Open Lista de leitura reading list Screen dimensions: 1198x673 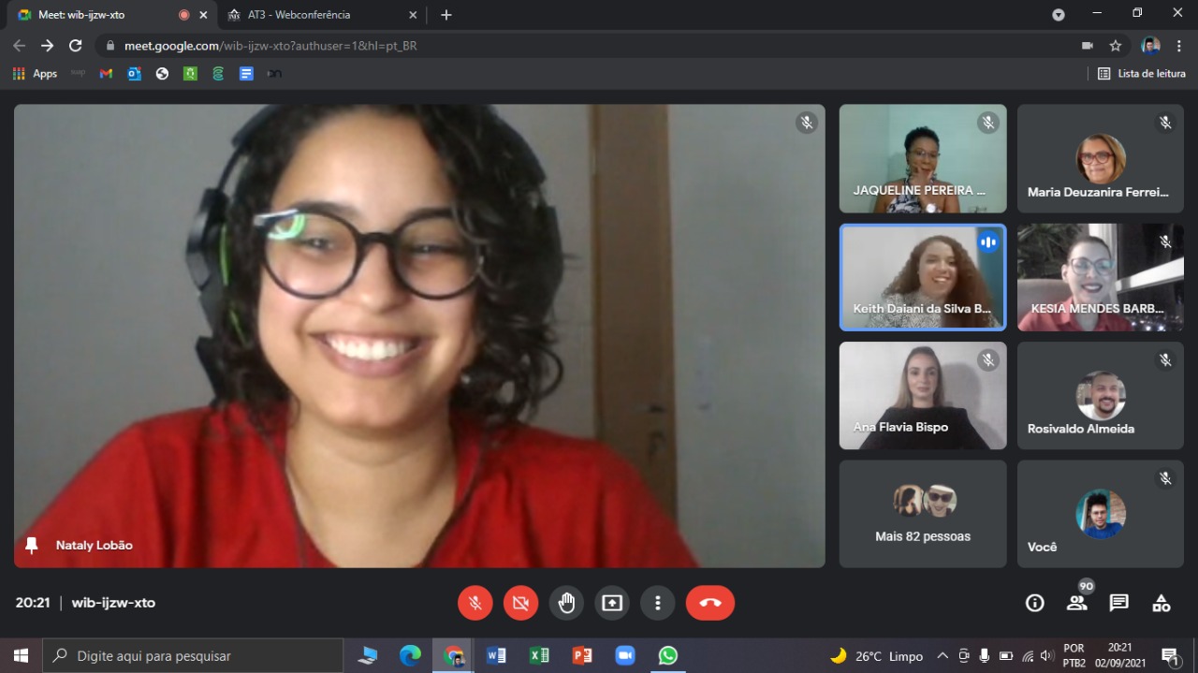point(1142,73)
